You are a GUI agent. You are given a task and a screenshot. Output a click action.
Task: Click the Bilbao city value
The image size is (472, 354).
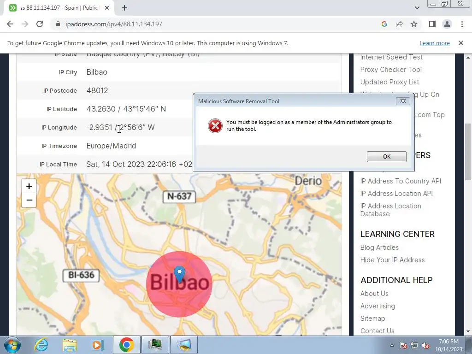click(97, 72)
